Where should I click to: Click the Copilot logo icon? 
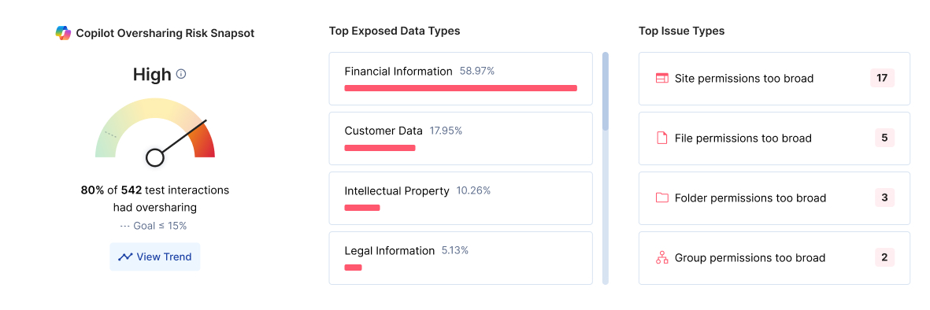(x=64, y=33)
